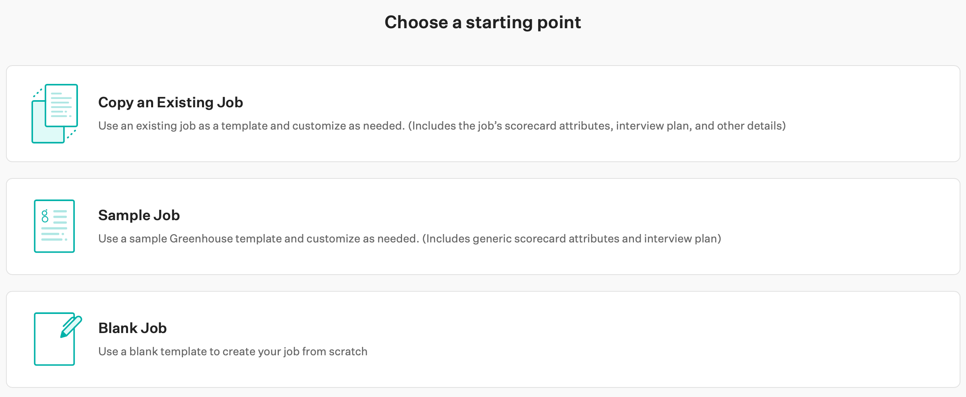This screenshot has width=966, height=397.
Task: Click the Sample Job title text
Action: pyautogui.click(x=139, y=215)
